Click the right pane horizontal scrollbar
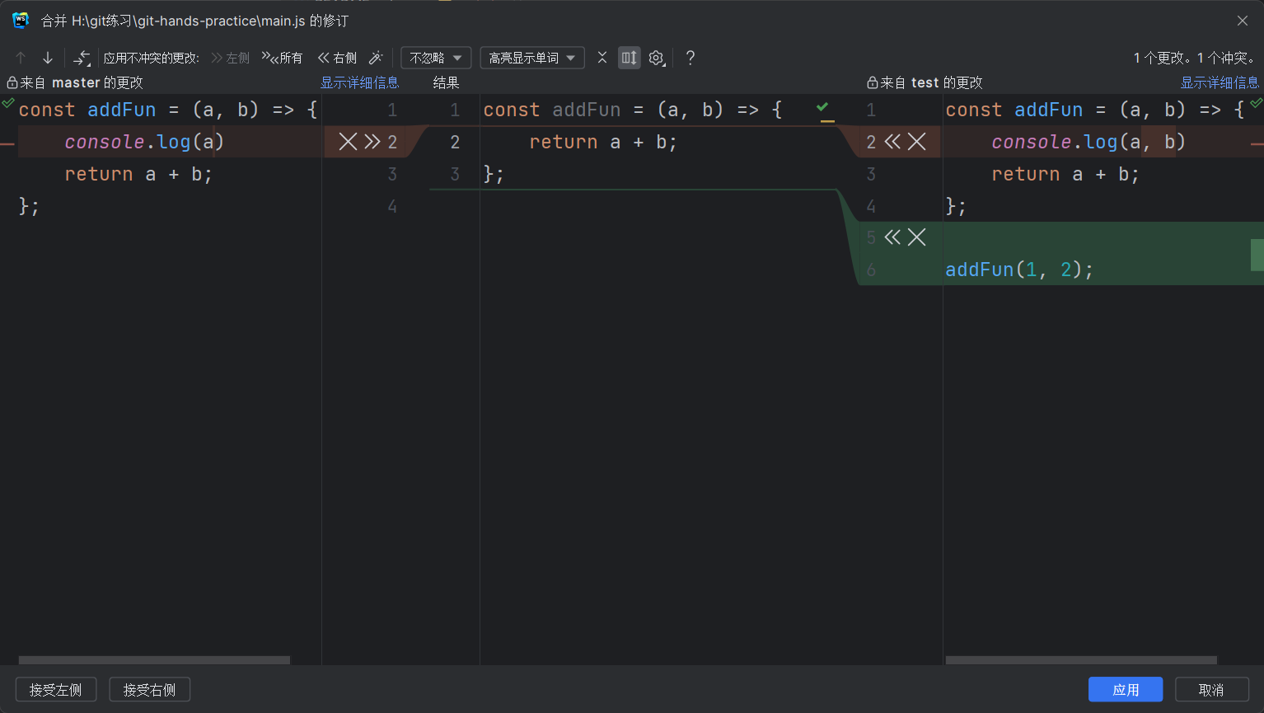1264x713 pixels. click(x=1081, y=660)
